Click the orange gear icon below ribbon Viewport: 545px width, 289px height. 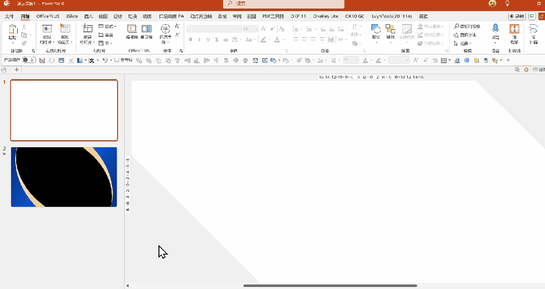[x=526, y=70]
